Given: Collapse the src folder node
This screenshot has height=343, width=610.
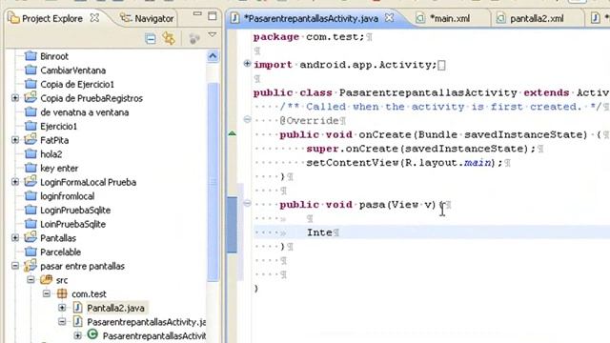Looking at the screenshot, I should (x=30, y=279).
